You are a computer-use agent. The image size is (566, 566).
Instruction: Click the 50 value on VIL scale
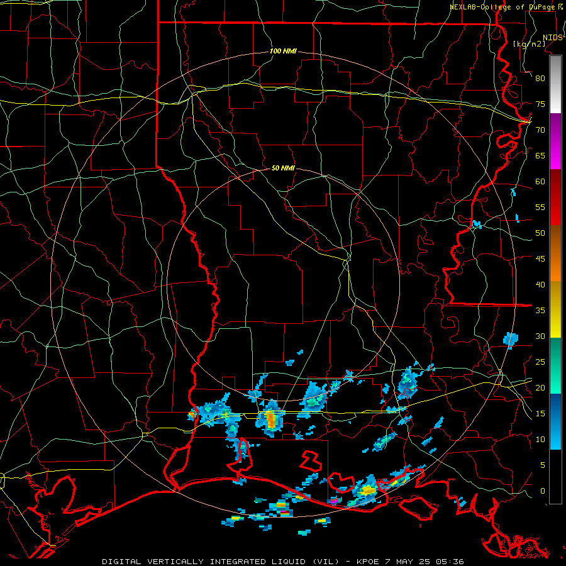(x=540, y=233)
